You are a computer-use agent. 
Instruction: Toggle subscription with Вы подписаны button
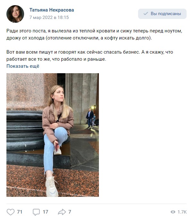coord(162,14)
